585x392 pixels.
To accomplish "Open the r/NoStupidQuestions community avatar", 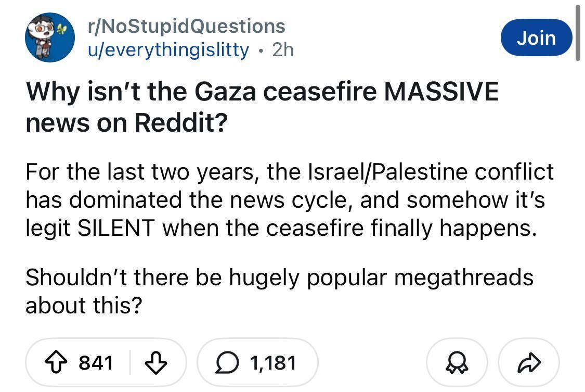I will pyautogui.click(x=50, y=38).
